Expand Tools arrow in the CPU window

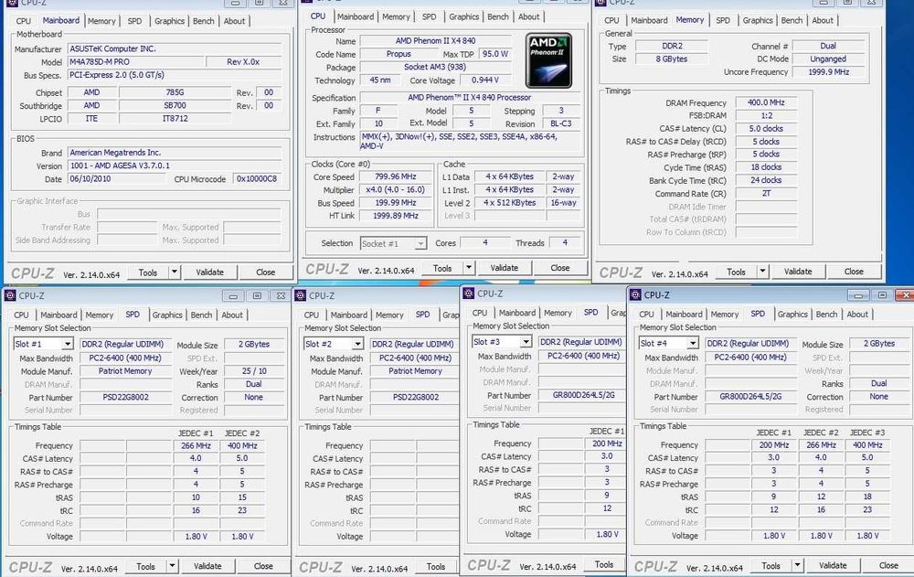click(x=469, y=268)
